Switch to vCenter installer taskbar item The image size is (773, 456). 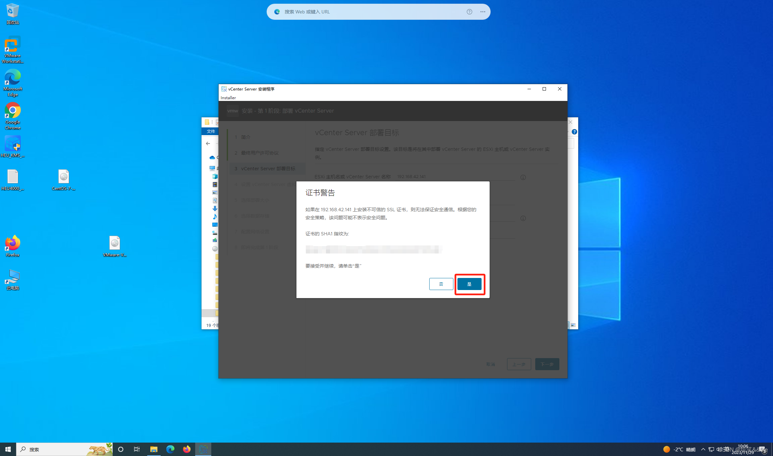pyautogui.click(x=203, y=449)
